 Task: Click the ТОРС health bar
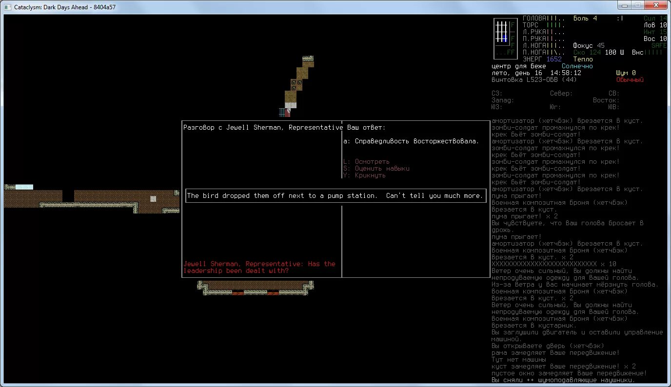(x=544, y=25)
